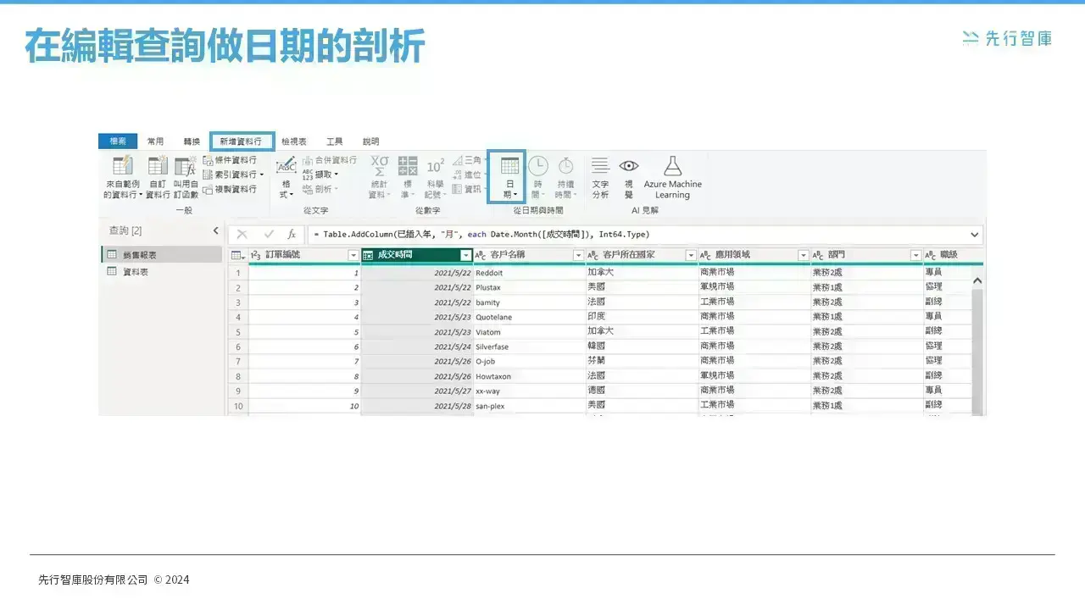Switch to the 轉換 (Transform) tab
Screen dimensions: 1085x610
click(x=192, y=141)
